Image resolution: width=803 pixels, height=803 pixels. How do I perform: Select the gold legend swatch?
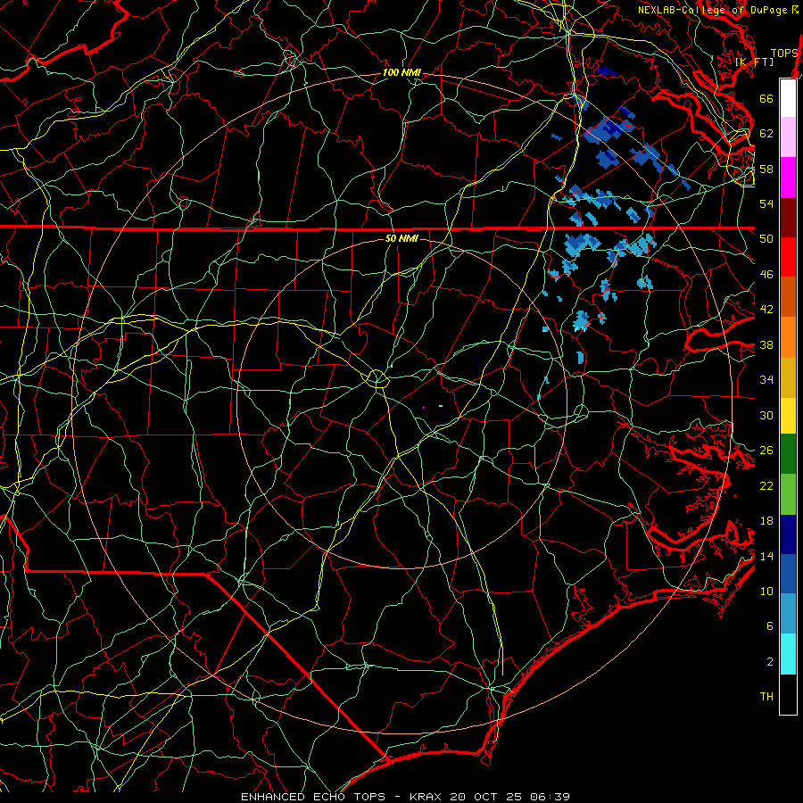coord(788,377)
